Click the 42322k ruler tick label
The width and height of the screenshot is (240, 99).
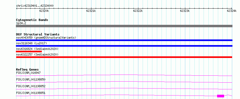coord(138,11)
